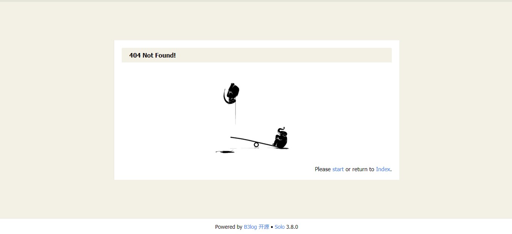Click the tail of the hanging animal
512x234 pixels.
225,97
